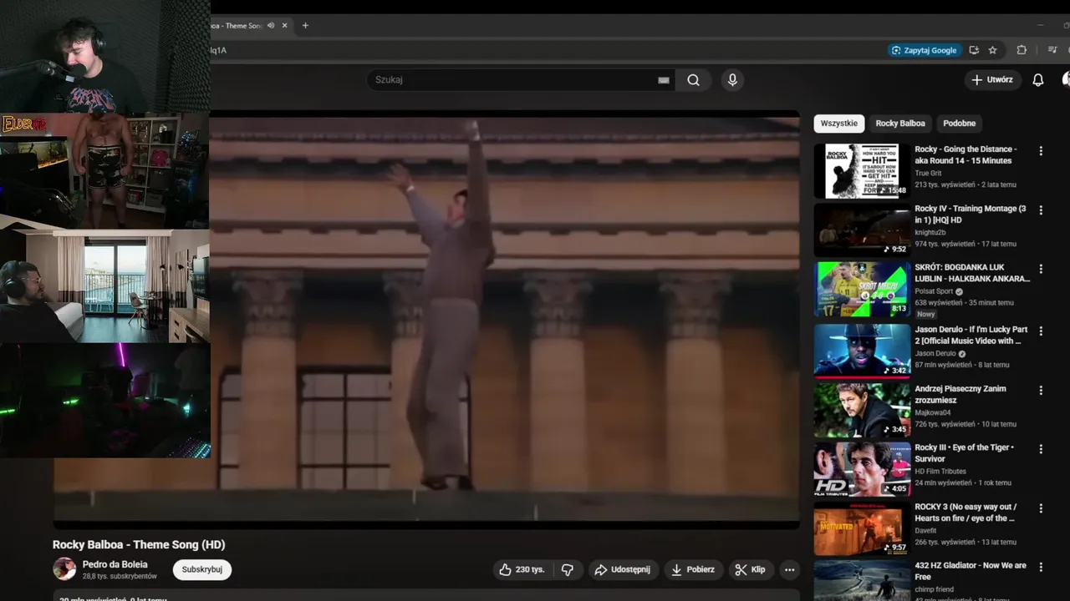Click channel name Polsat Sport

point(934,291)
